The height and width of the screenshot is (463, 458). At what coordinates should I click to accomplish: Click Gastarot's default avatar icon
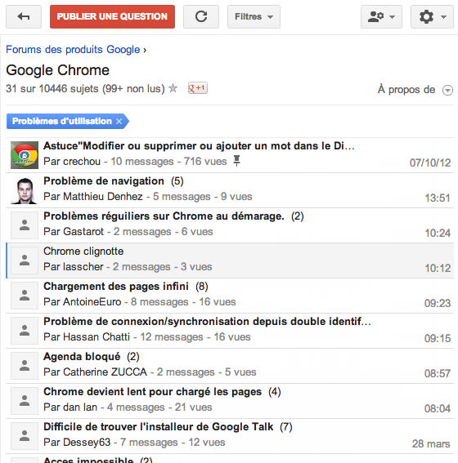(25, 225)
